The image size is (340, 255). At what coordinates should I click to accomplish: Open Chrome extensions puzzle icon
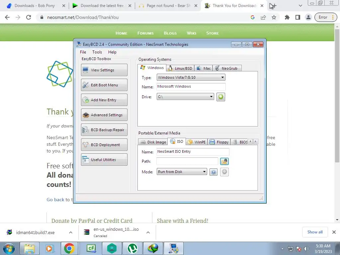click(x=287, y=17)
